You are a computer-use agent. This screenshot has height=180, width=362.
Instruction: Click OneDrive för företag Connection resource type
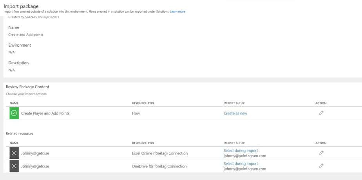coord(159,166)
